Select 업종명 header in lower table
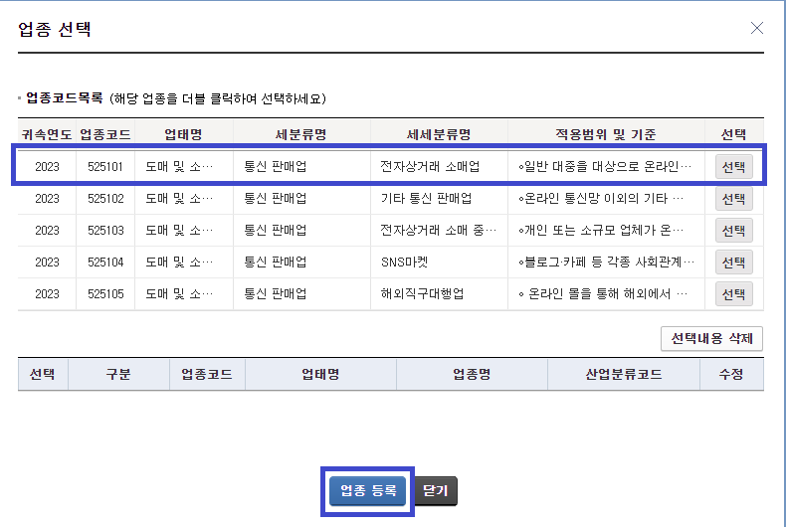The image size is (786, 527). pos(472,374)
